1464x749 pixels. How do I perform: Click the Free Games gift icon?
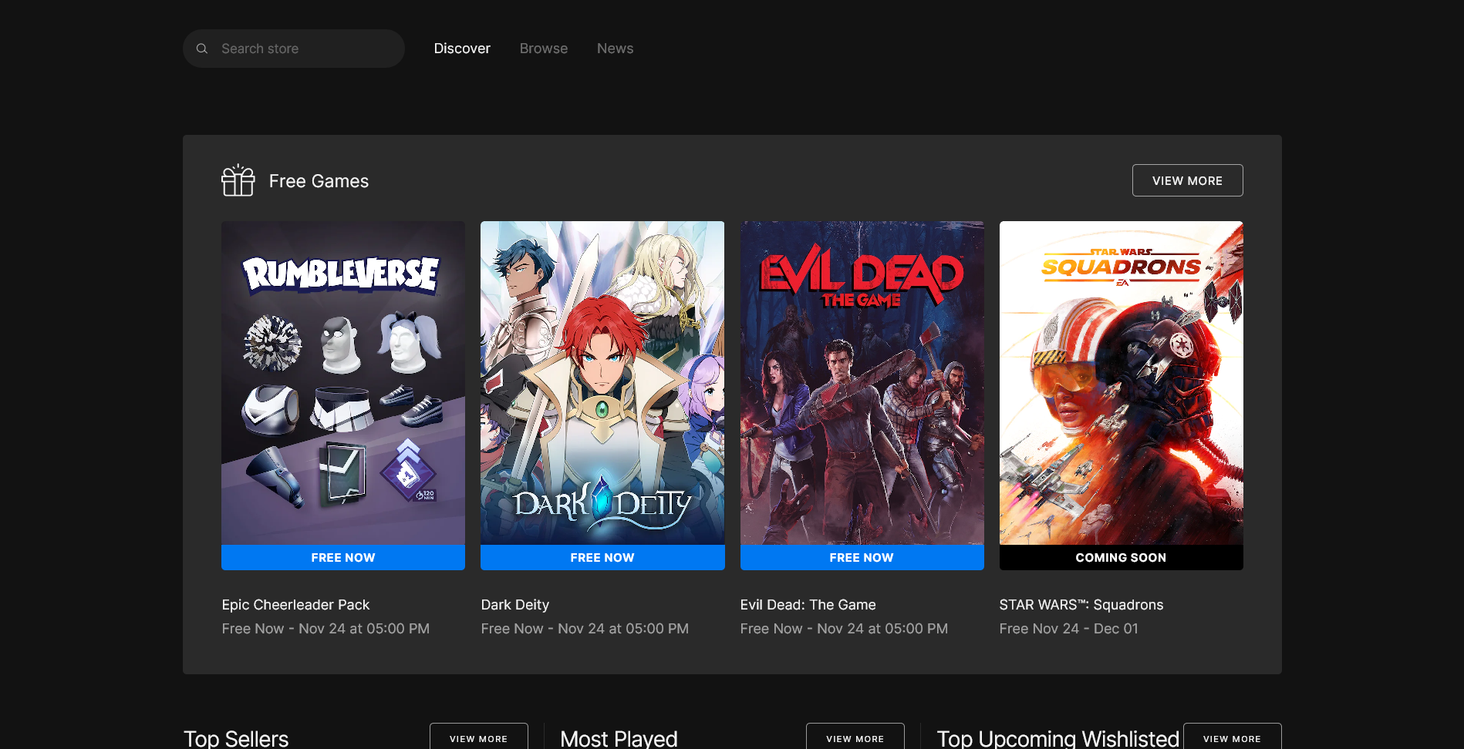tap(238, 181)
